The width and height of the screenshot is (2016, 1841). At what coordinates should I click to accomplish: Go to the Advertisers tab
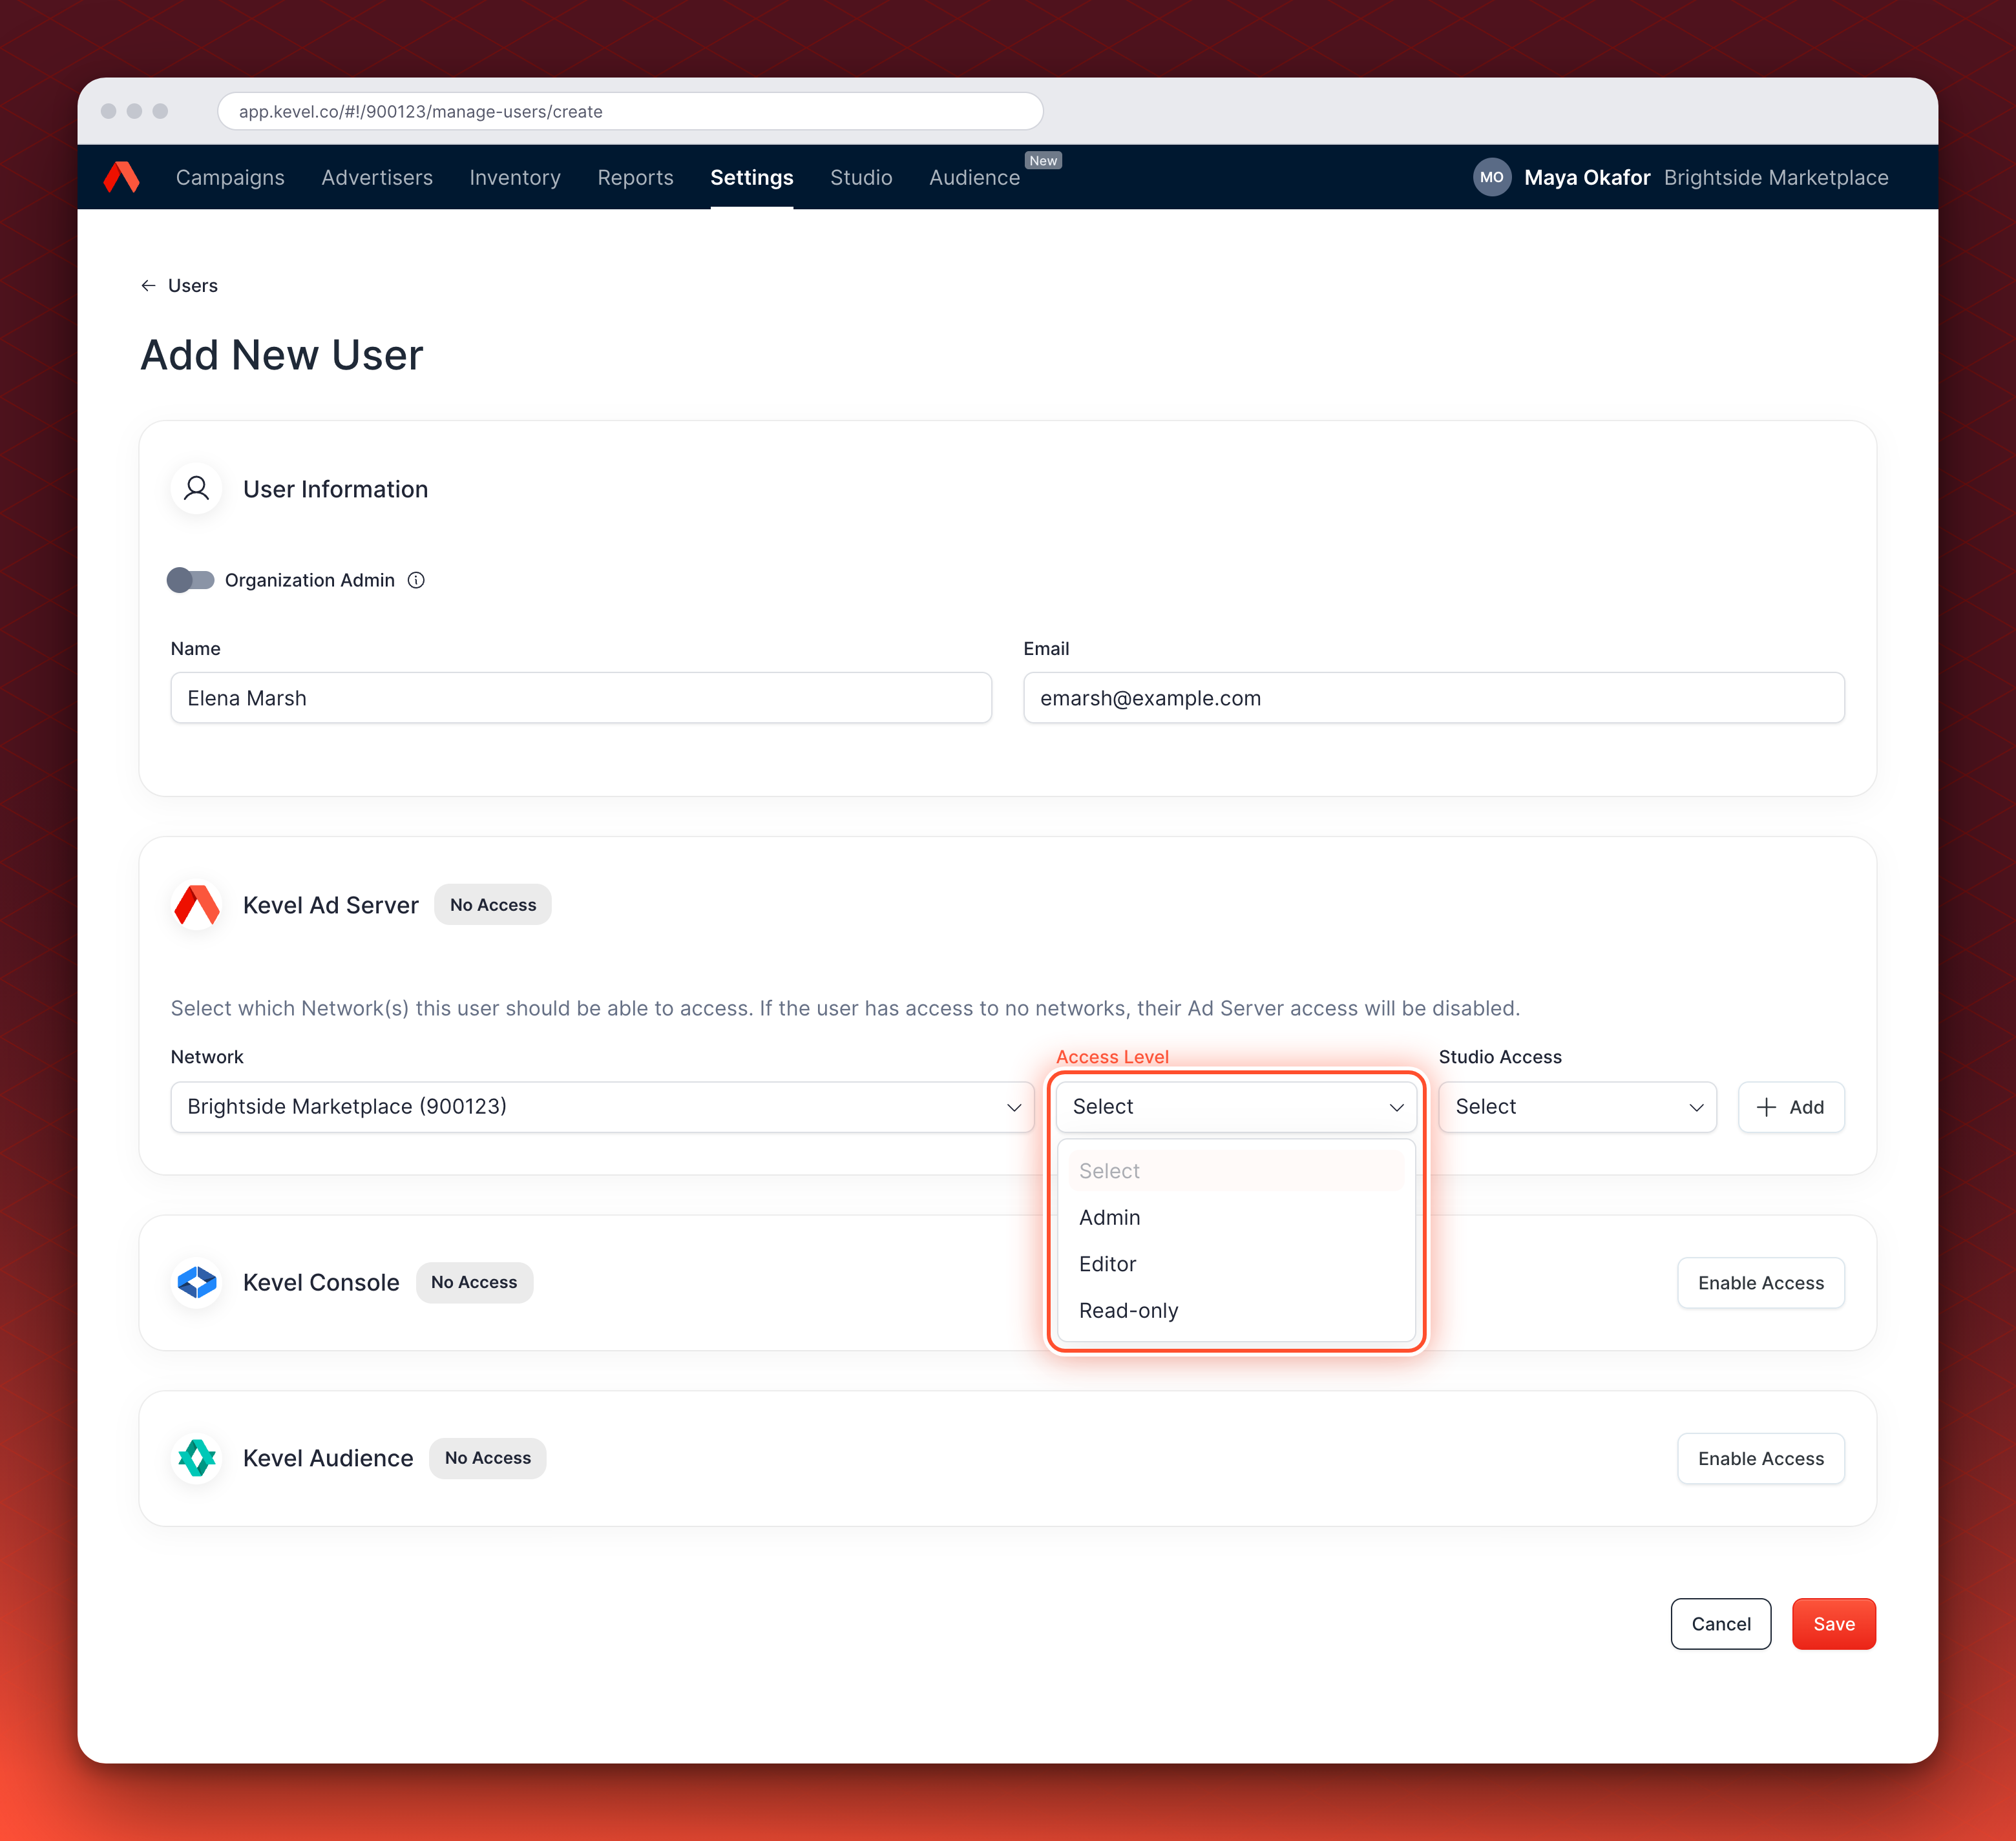pos(377,178)
